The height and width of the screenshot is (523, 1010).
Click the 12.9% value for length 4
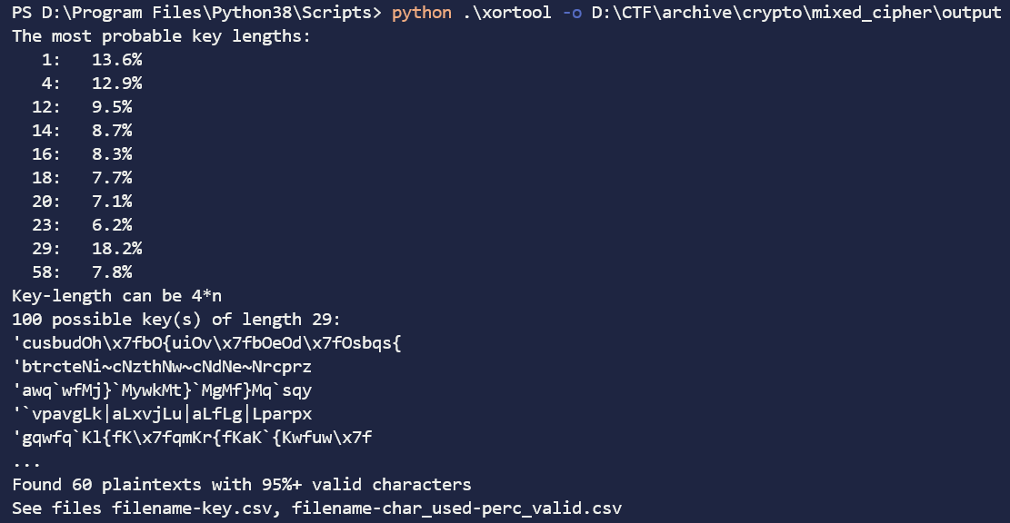(116, 84)
